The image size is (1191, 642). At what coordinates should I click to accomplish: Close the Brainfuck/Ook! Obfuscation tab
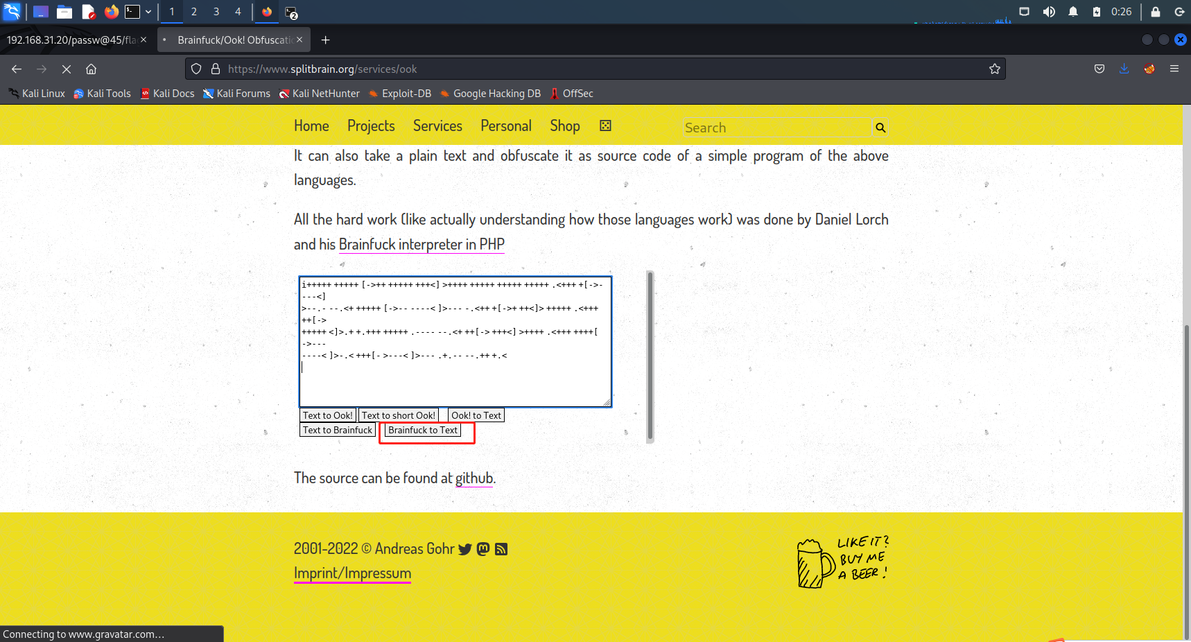click(x=299, y=40)
